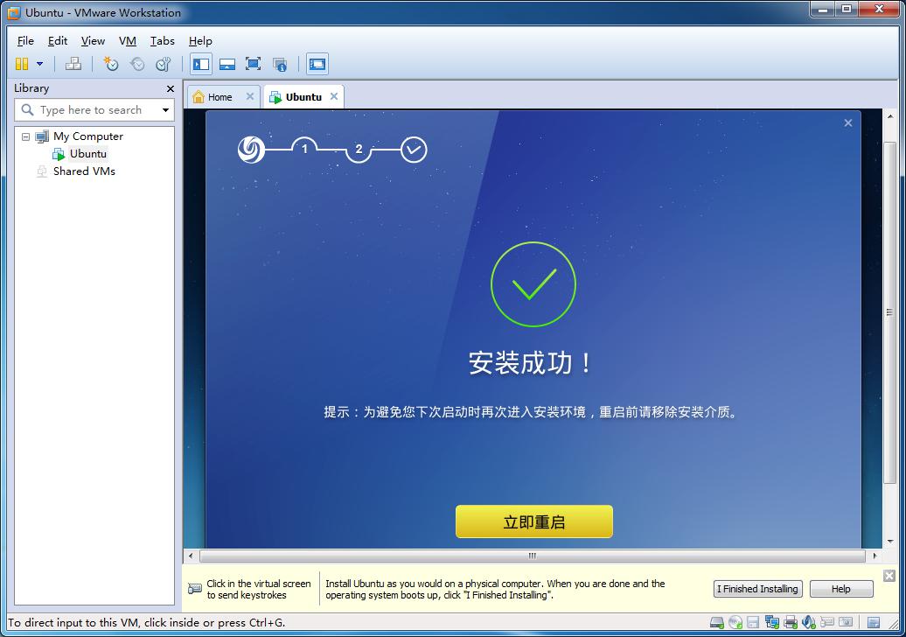The height and width of the screenshot is (637, 906).
Task: Click step 1 circle in installer progress
Action: point(304,149)
